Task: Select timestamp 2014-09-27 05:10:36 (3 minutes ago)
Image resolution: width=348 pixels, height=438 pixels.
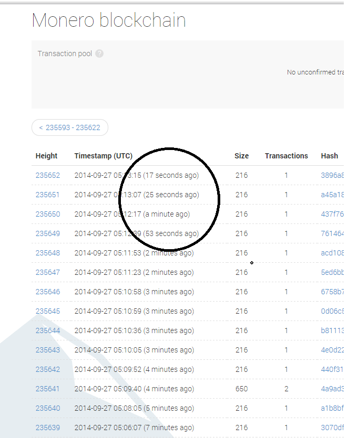Action: (134, 331)
